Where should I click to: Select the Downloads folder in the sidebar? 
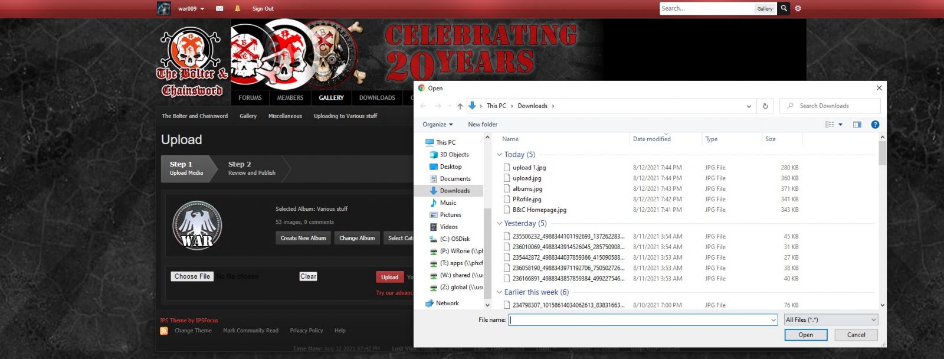[454, 191]
